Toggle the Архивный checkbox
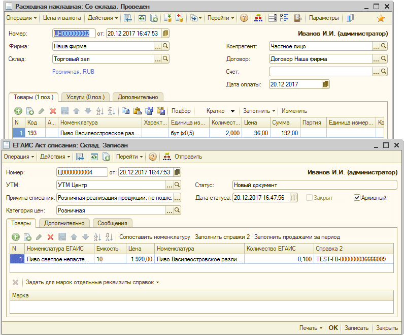The width and height of the screenshot is (404, 335). (357, 198)
